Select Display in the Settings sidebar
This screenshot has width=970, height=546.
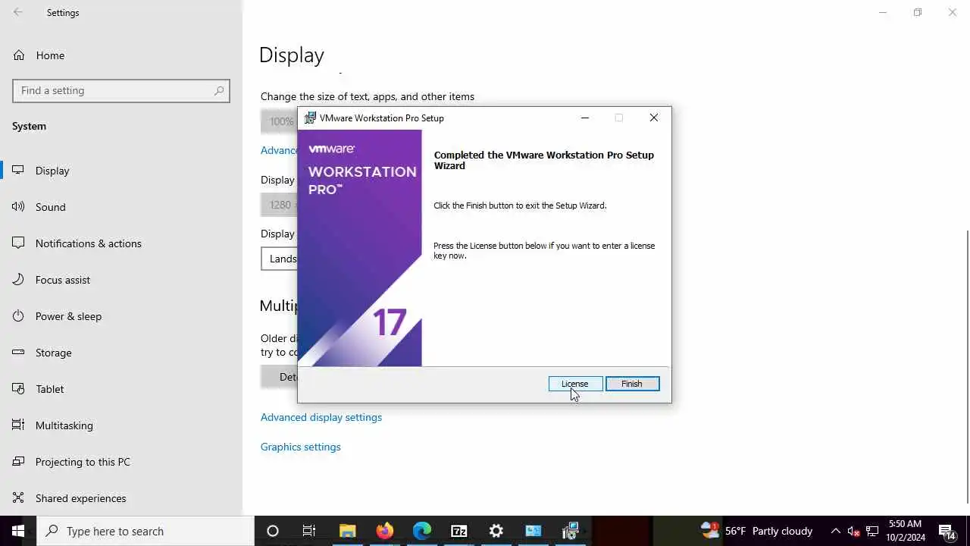click(x=121, y=171)
